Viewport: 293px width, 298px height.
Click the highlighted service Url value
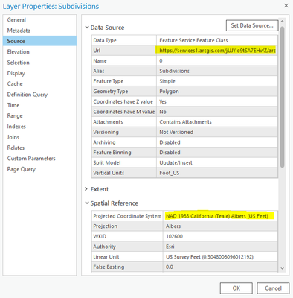pos(217,51)
